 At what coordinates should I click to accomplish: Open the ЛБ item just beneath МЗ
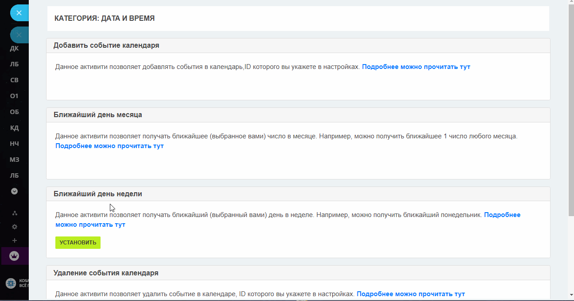coord(14,175)
